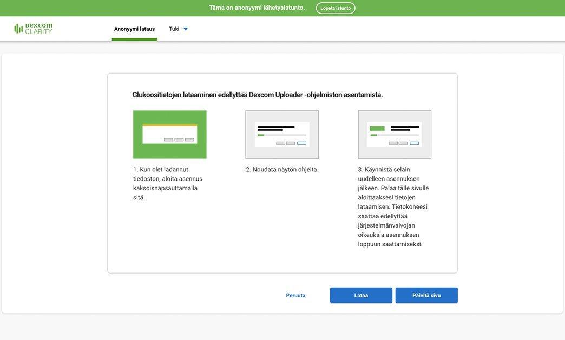
Task: Click the Dexcom Clarity logo
Action: tap(34, 29)
